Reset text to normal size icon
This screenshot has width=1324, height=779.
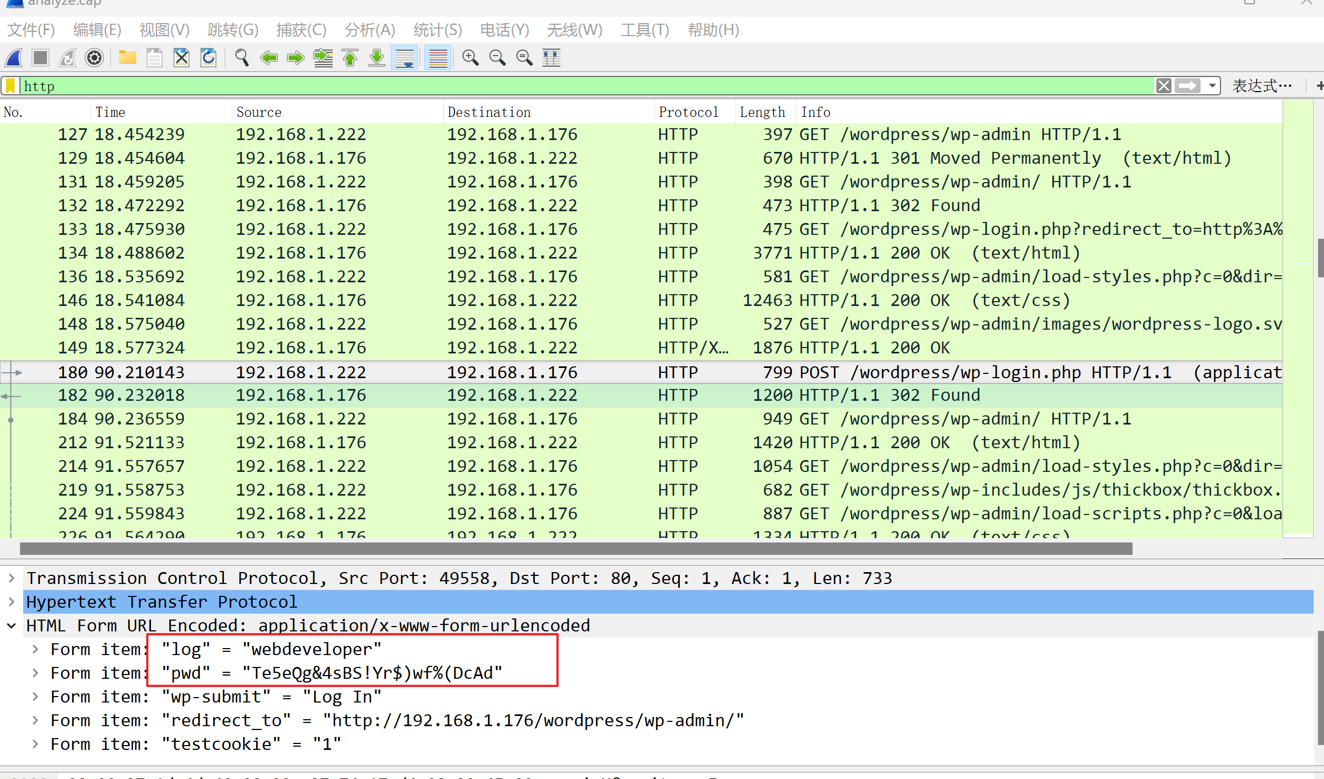(x=525, y=58)
